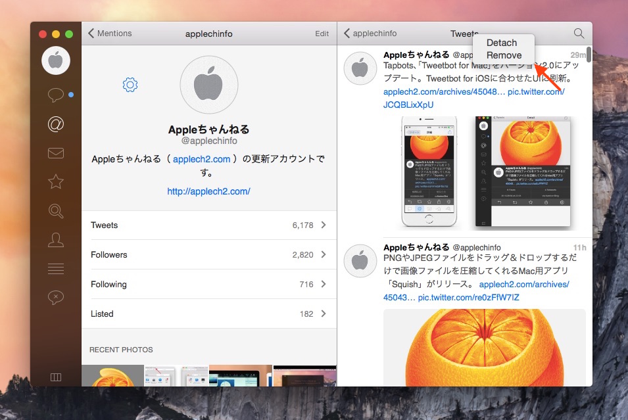Go back to the applechinfo profile
628x420 pixels.
[370, 34]
